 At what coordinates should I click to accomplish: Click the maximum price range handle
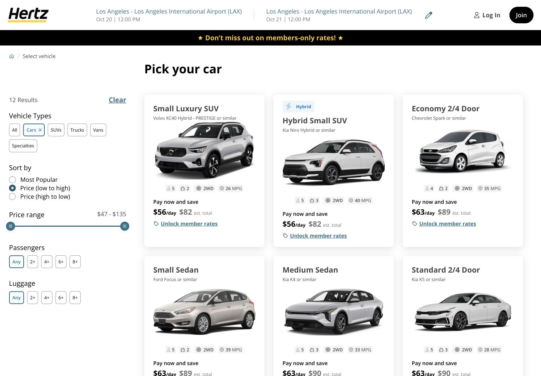click(125, 226)
